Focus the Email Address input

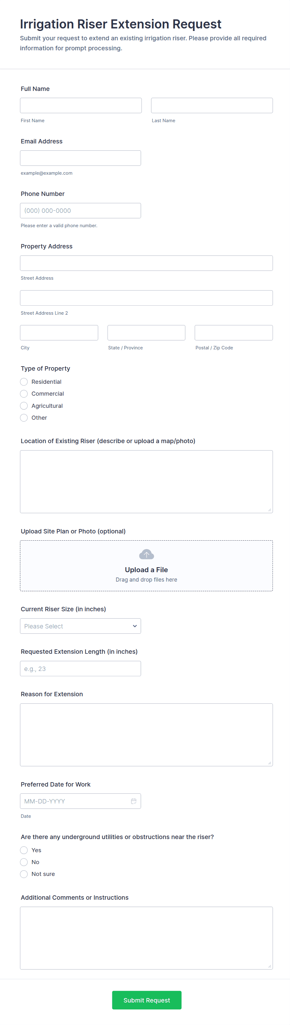click(80, 158)
